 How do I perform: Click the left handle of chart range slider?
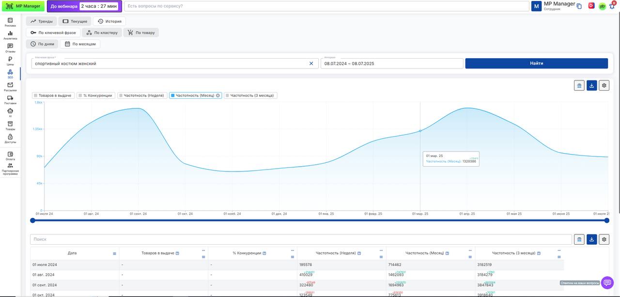[32, 220]
